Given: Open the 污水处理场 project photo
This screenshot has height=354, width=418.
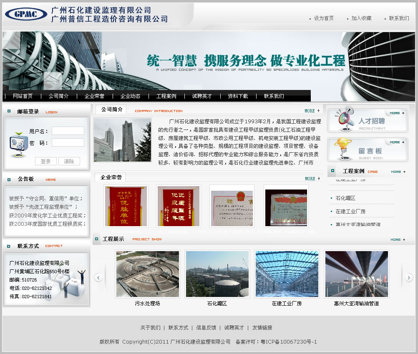Looking at the screenshot, I should (148, 274).
